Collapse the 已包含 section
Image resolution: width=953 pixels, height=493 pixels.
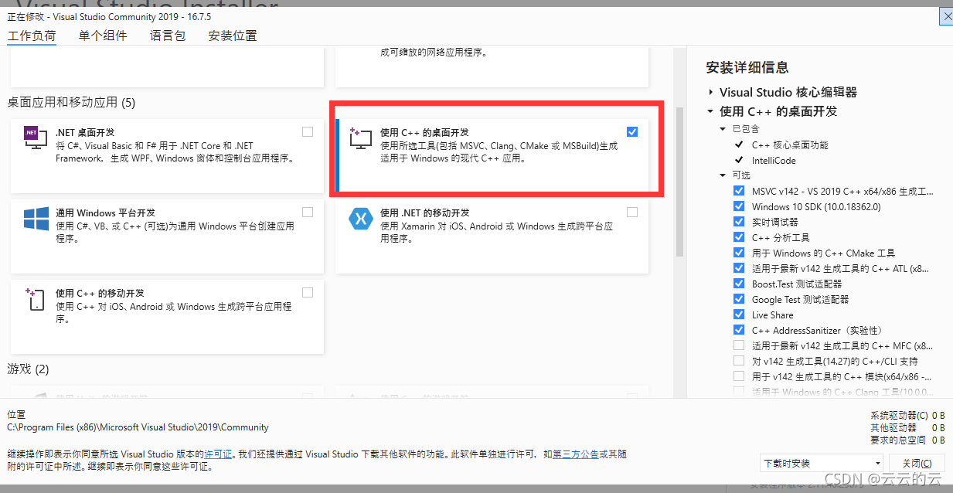(723, 129)
